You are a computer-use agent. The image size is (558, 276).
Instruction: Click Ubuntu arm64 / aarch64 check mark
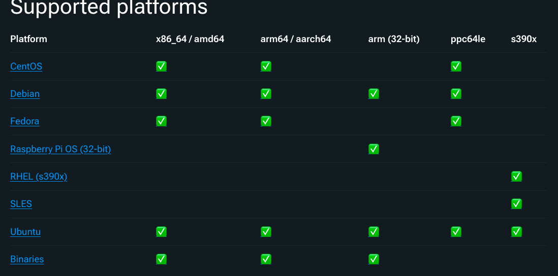pos(266,231)
